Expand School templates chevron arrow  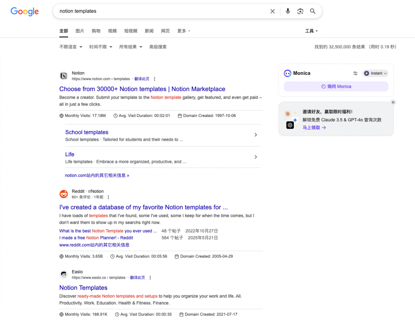click(256, 135)
